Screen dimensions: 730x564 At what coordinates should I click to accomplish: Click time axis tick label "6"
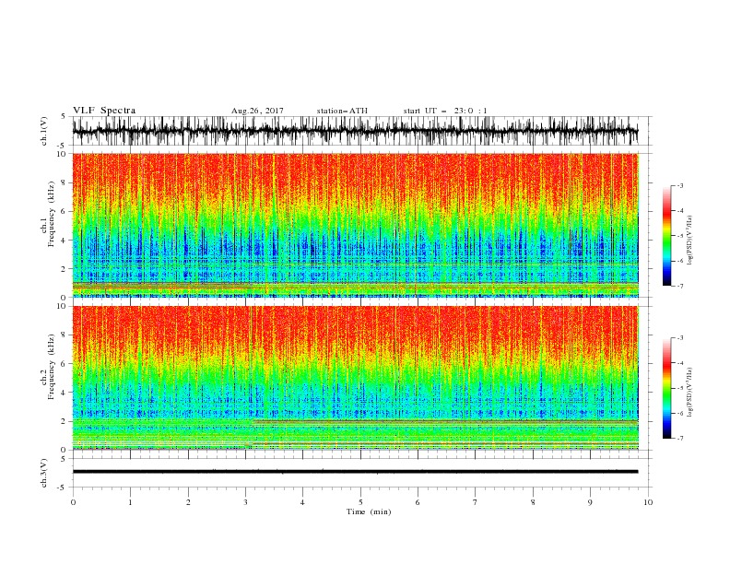pos(418,502)
